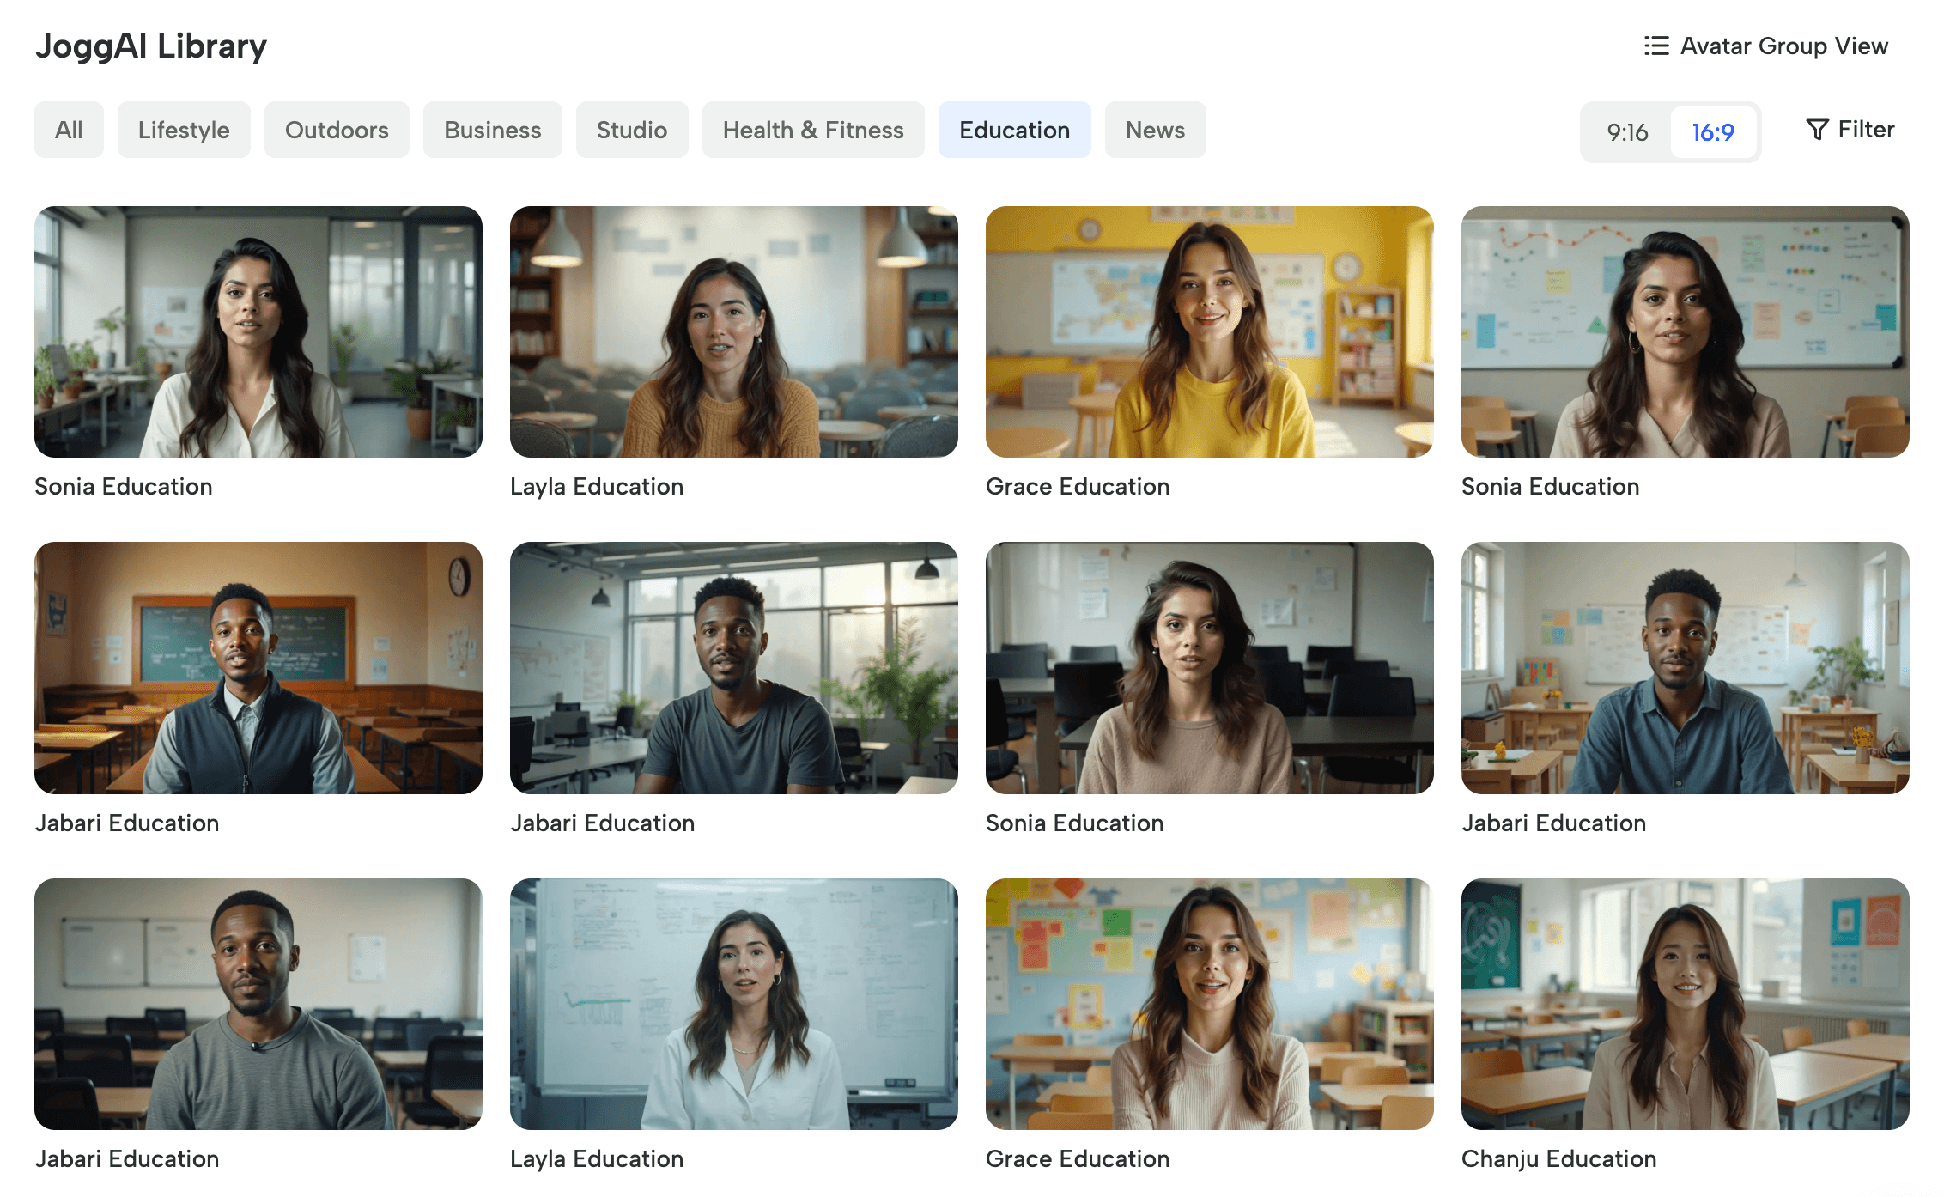Choose Sonia Education avatar in beige sweater
The height and width of the screenshot is (1197, 1944).
[1210, 668]
